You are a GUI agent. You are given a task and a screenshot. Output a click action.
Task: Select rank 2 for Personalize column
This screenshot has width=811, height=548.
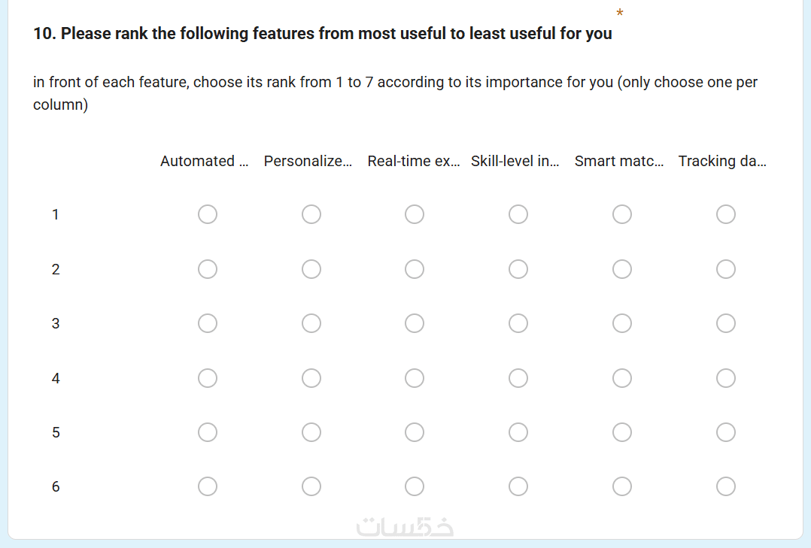pyautogui.click(x=311, y=269)
